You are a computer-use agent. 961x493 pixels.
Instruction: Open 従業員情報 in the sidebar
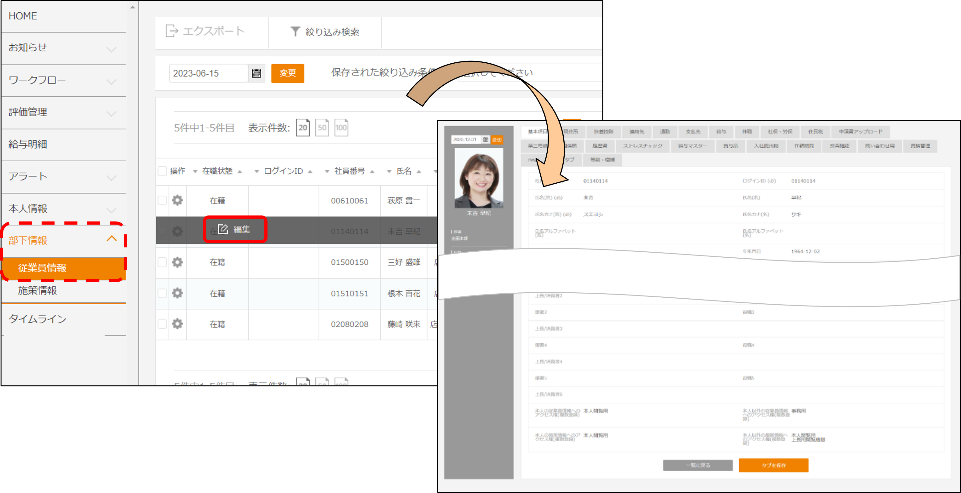42,268
